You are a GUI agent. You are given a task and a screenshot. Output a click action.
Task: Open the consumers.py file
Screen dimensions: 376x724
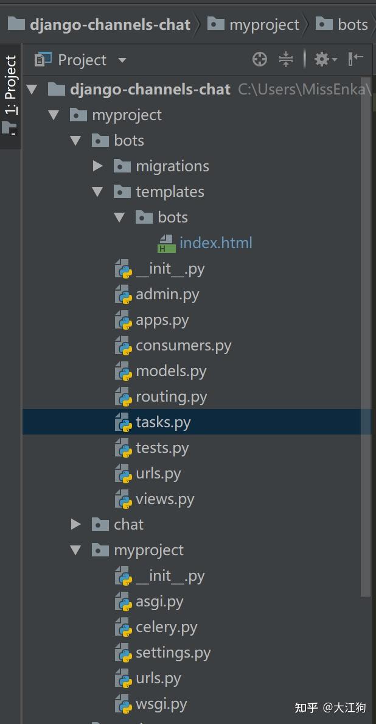[x=183, y=345]
